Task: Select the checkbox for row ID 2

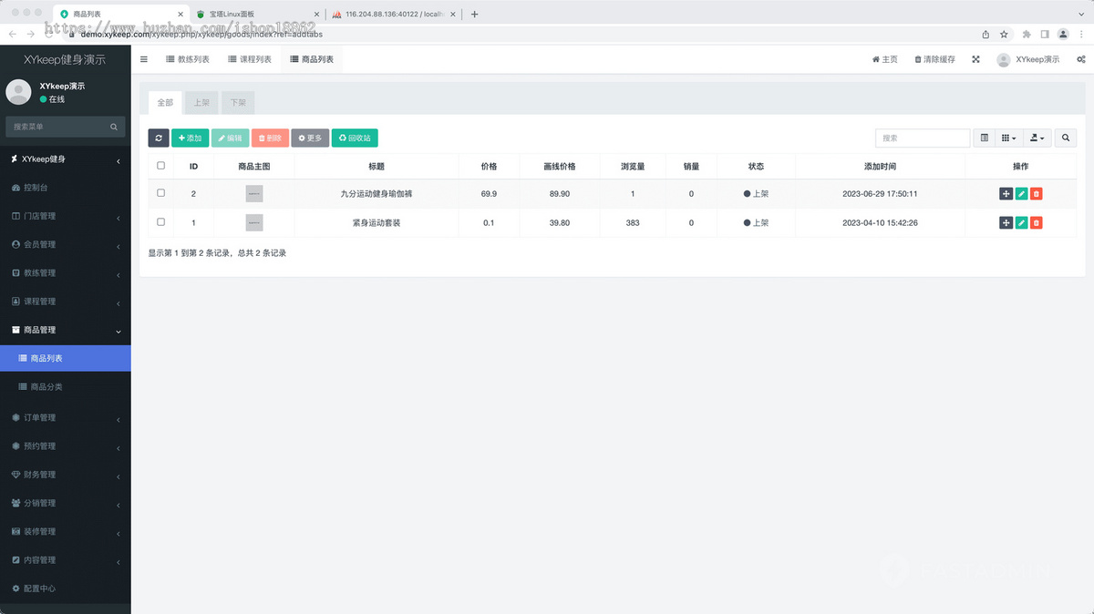Action: pyautogui.click(x=161, y=194)
